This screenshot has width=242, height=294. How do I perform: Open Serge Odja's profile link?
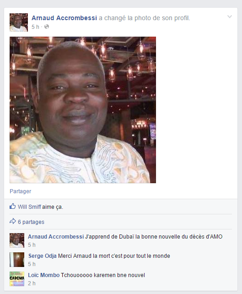[x=43, y=256]
